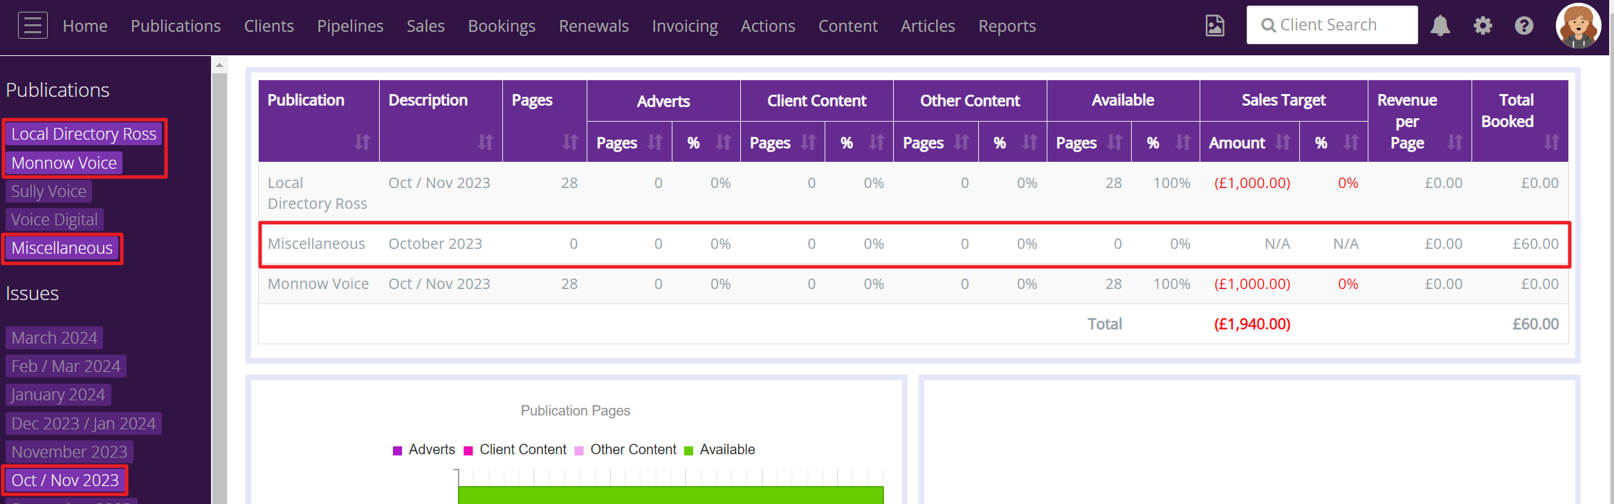Click the £60.00 Total Booked for Miscellaneous
Image resolution: width=1614 pixels, height=504 pixels.
(1535, 243)
